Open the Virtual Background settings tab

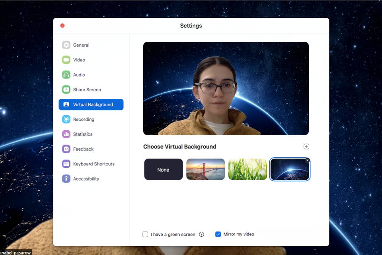tap(91, 104)
